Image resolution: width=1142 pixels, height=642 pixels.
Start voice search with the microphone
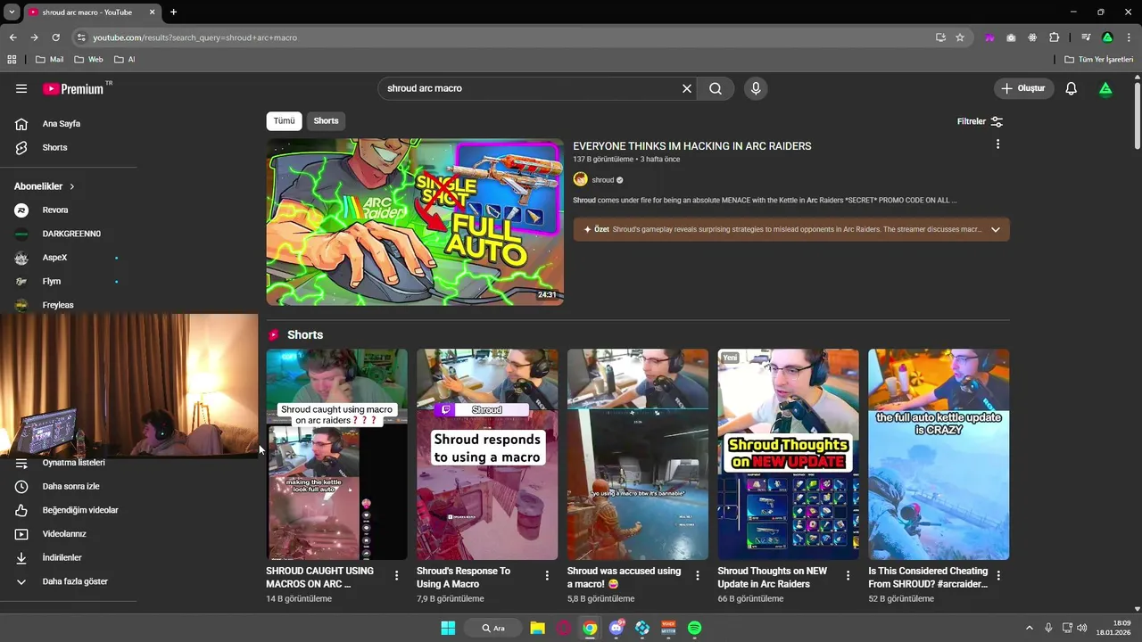pos(756,88)
